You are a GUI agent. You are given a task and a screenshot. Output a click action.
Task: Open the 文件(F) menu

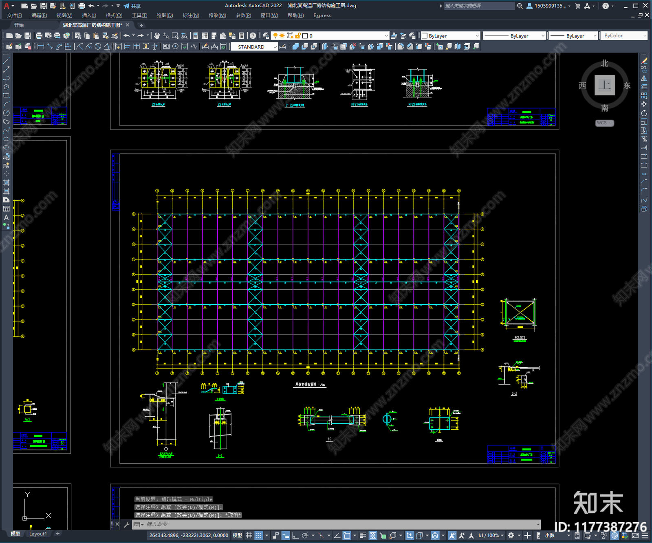click(14, 15)
